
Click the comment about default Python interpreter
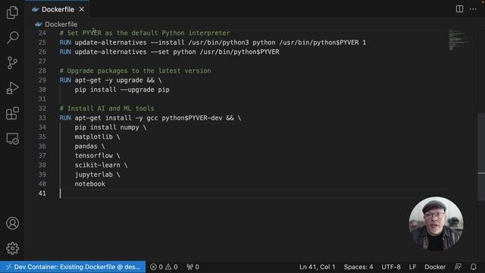[x=145, y=33]
